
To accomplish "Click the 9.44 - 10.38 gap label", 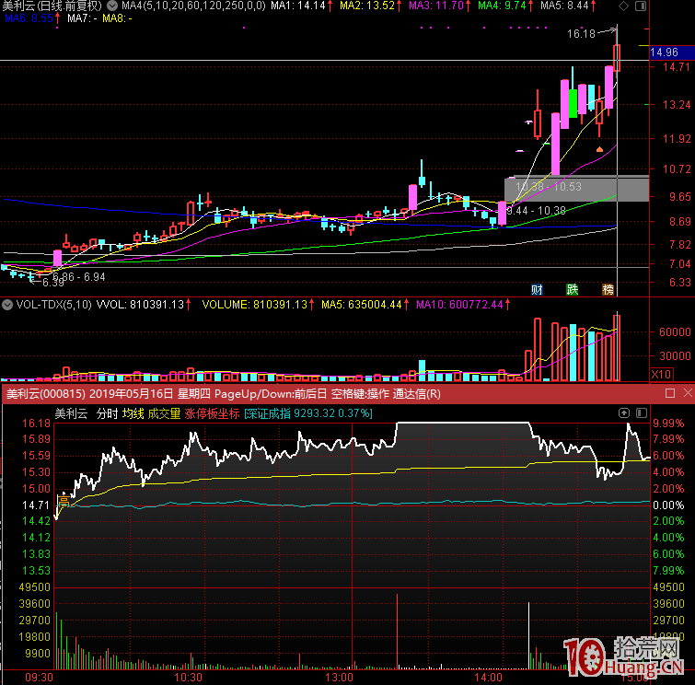I will [x=537, y=211].
